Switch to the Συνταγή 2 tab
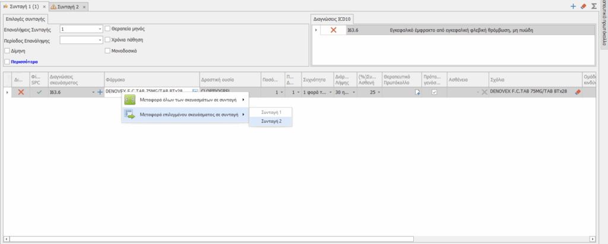The width and height of the screenshot is (608, 244). pyautogui.click(x=68, y=6)
